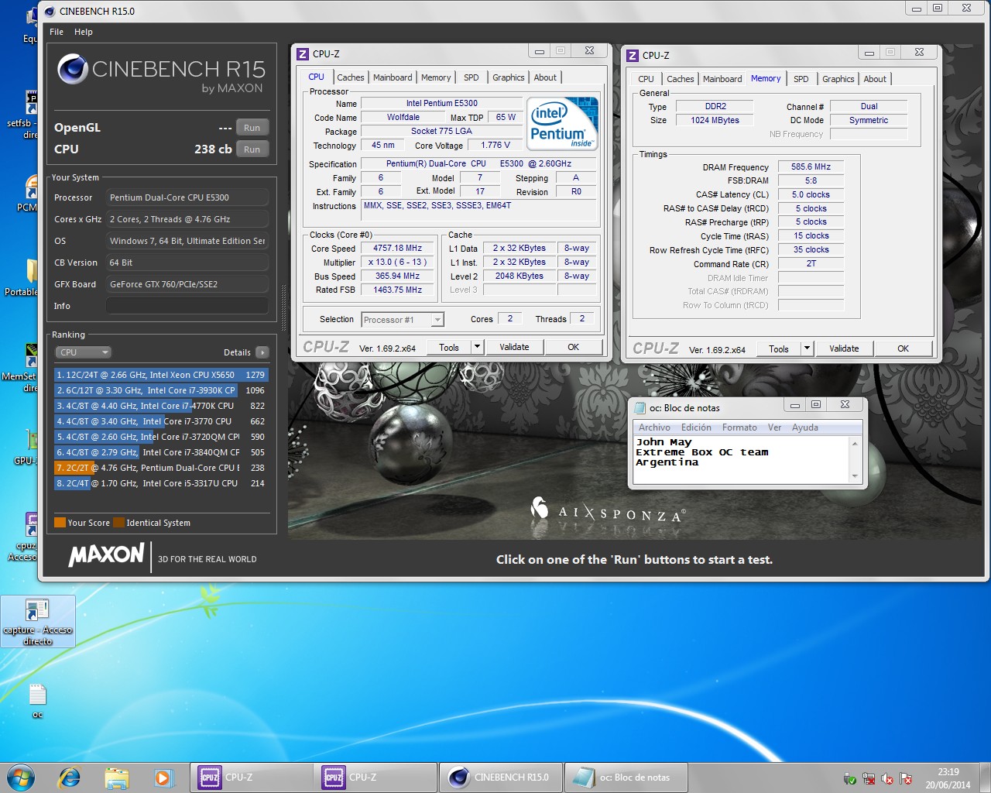Run the OpenGL benchmark test
The image size is (991, 793).
[x=252, y=128]
